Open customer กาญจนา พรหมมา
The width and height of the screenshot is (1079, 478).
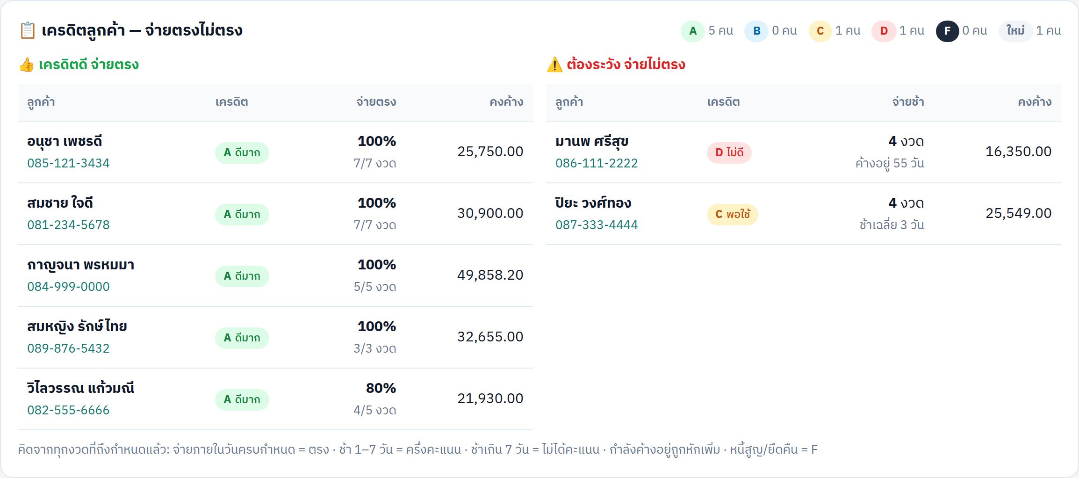click(x=81, y=265)
